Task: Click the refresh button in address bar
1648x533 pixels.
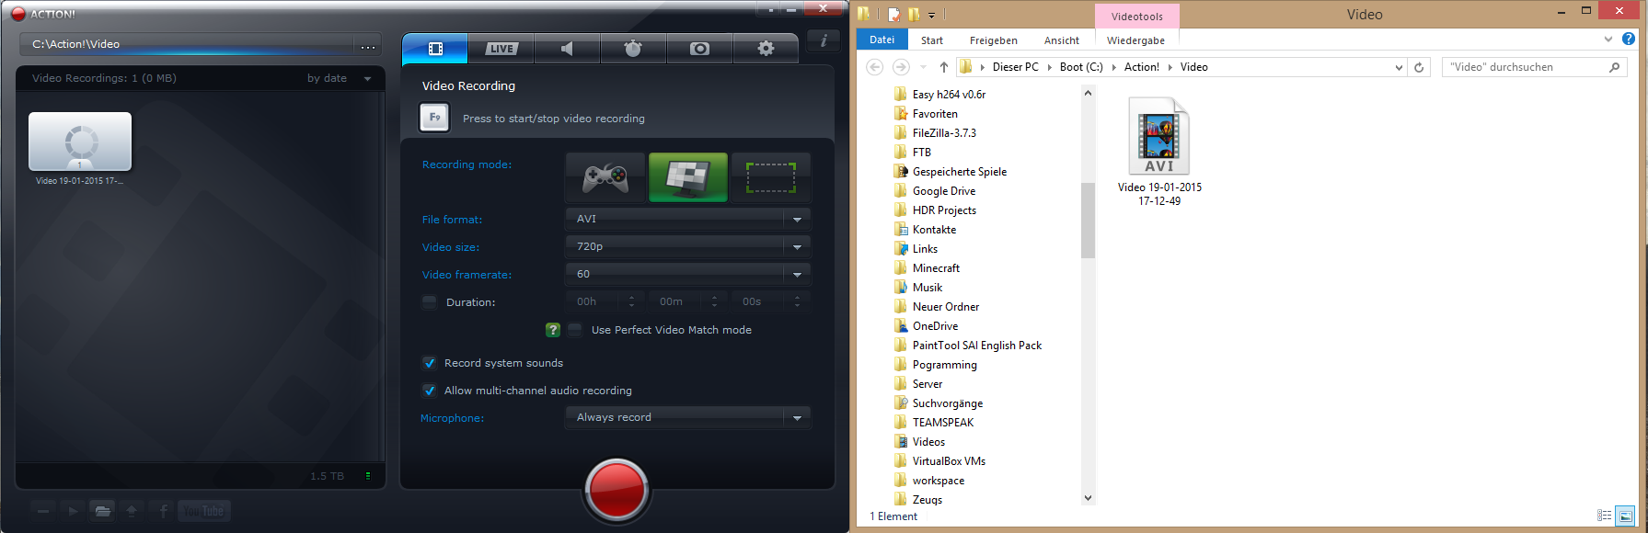Action: [x=1419, y=67]
